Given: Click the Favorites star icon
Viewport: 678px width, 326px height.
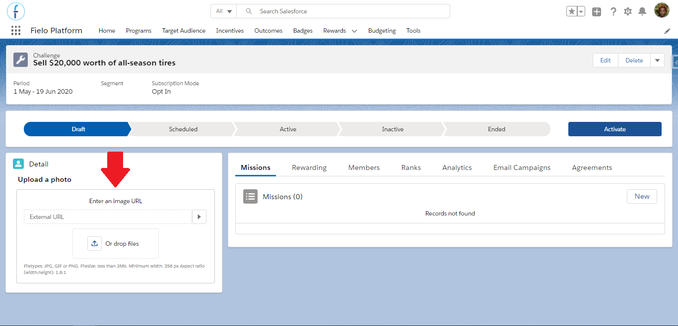Looking at the screenshot, I should pyautogui.click(x=572, y=11).
